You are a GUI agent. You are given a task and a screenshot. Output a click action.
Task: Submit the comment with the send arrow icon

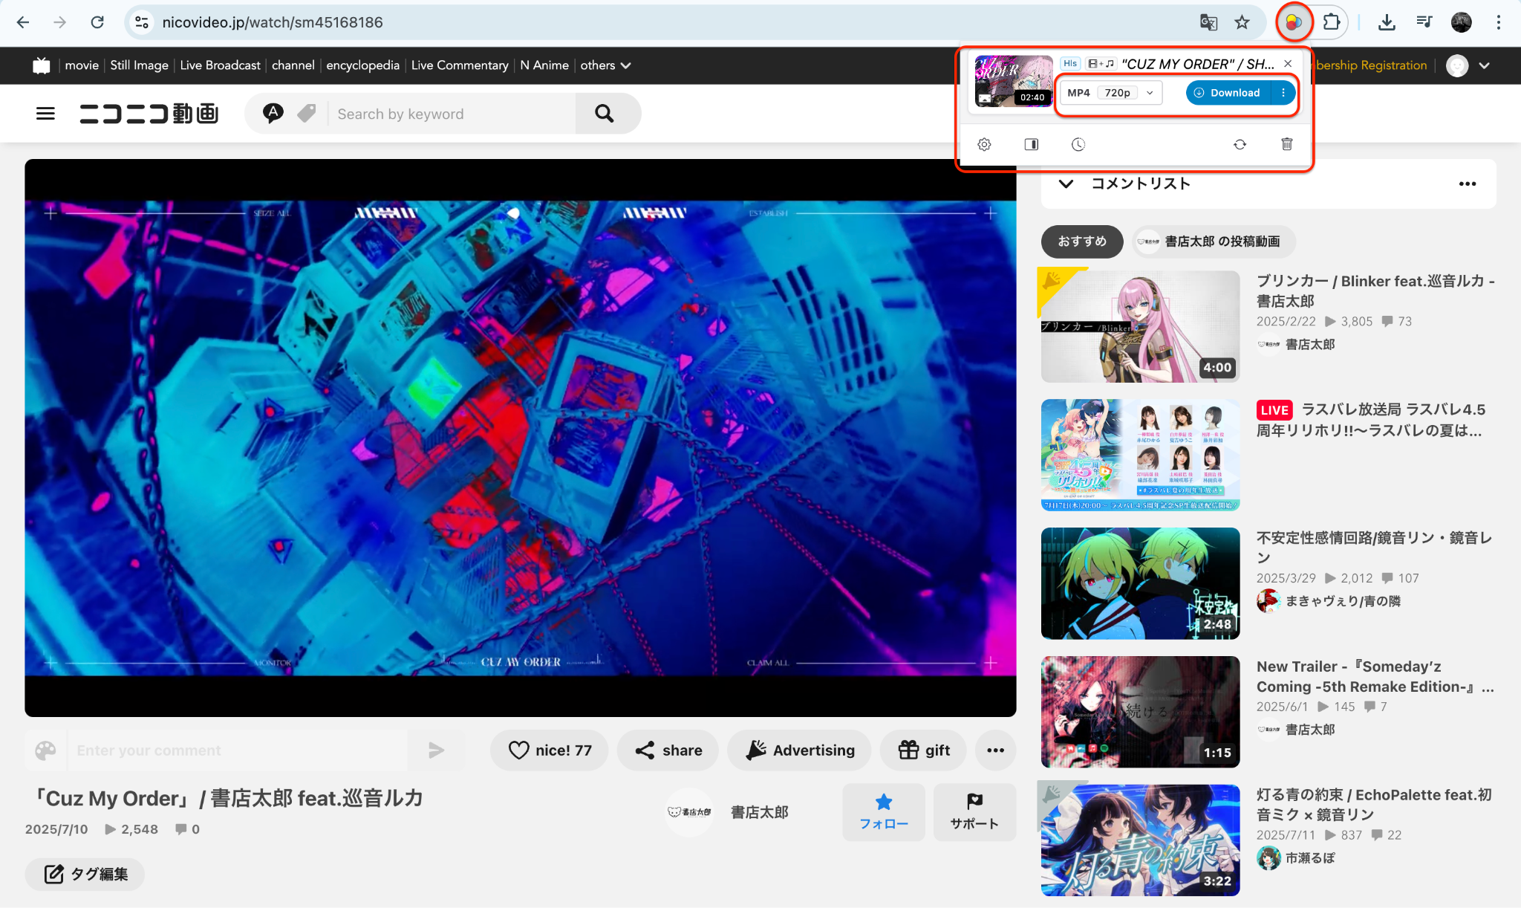436,750
